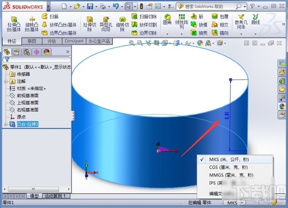Open Linear Pattern (线性阵列) tool
This screenshot has width=288, height=208.
pos(182,22)
